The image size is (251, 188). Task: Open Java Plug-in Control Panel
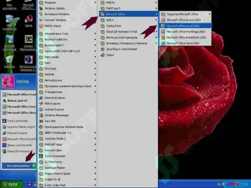[128, 49]
